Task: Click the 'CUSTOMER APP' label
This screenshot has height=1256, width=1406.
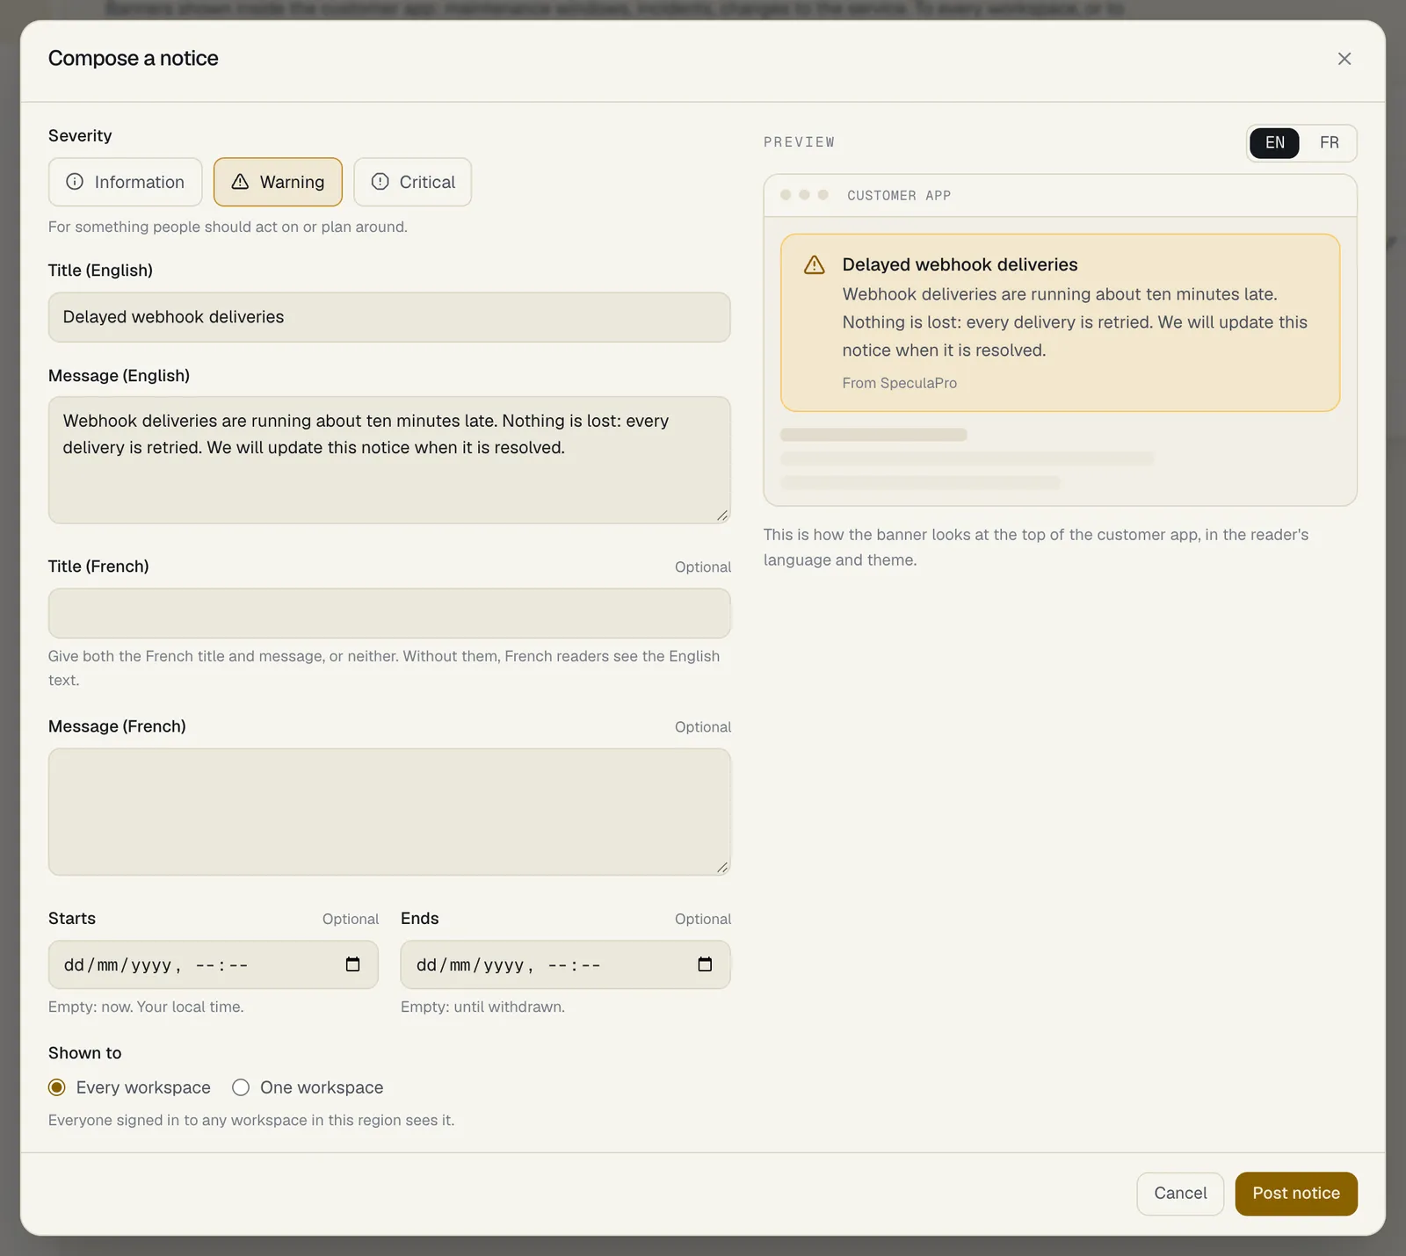Action: 899,195
